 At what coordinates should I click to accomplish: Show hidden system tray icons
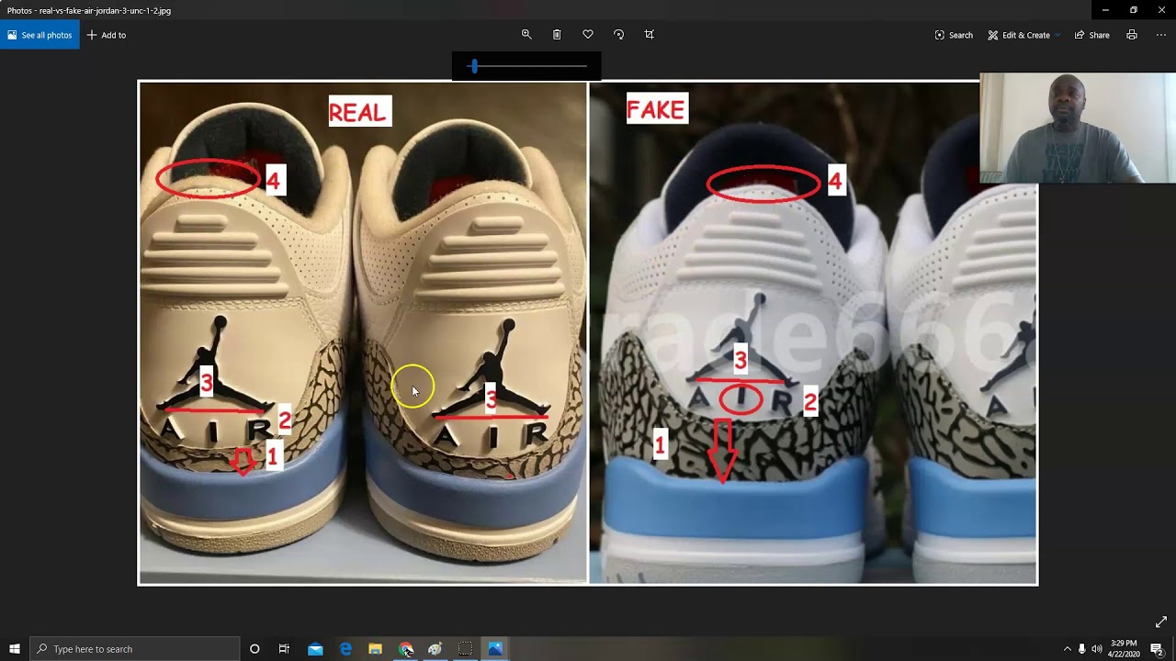[x=1067, y=649]
